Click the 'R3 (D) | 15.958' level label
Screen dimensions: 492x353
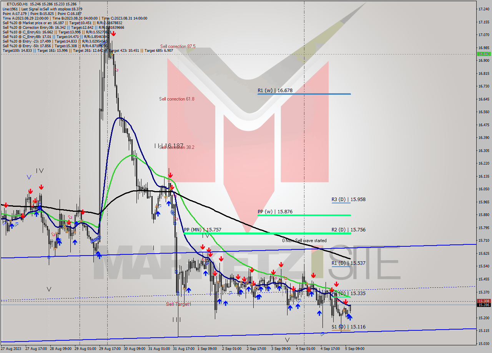[x=349, y=200]
